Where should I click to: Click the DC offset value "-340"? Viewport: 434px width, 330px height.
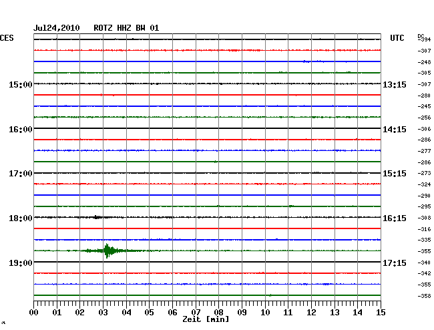click(424, 263)
